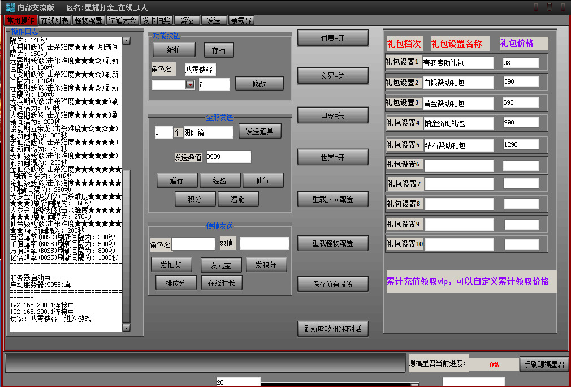The width and height of the screenshot is (571, 387).
Task: Click the 礼包设置6 name input field
Action: (458, 165)
